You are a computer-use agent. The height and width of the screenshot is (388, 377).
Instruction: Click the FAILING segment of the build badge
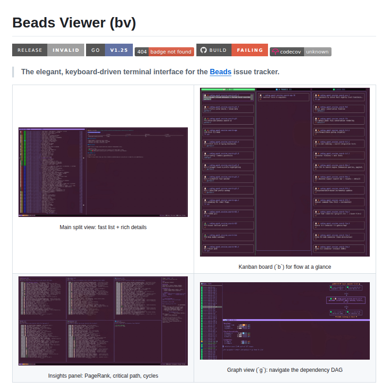tap(250, 50)
